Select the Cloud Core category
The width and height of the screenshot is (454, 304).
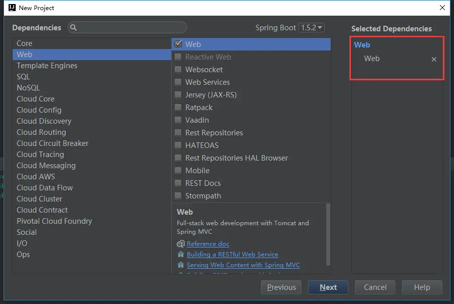pos(92,99)
